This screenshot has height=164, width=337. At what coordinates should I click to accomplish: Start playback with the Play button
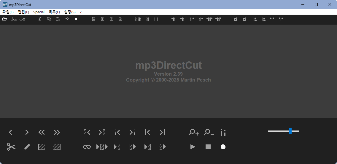(x=193, y=147)
